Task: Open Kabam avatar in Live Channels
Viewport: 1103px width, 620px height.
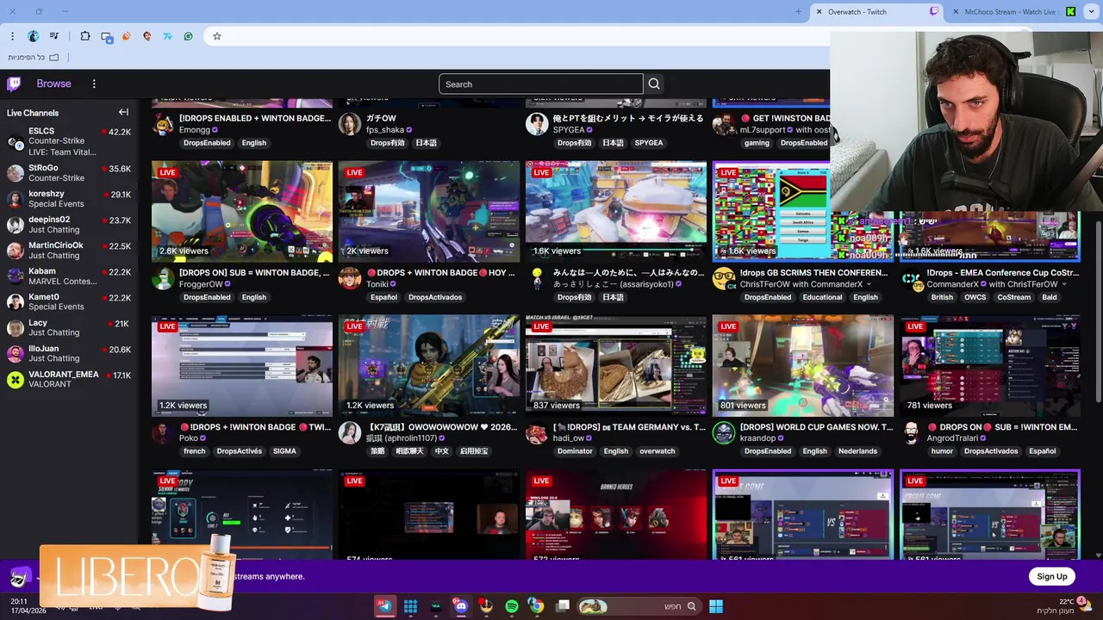Action: click(x=16, y=276)
